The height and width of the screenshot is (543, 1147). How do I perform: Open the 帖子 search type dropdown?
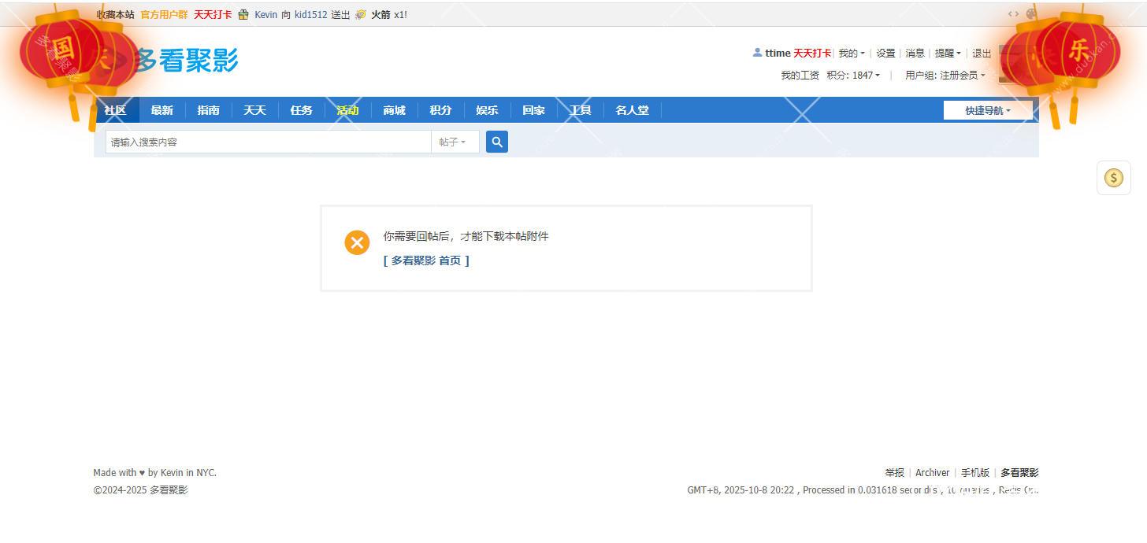pos(454,142)
